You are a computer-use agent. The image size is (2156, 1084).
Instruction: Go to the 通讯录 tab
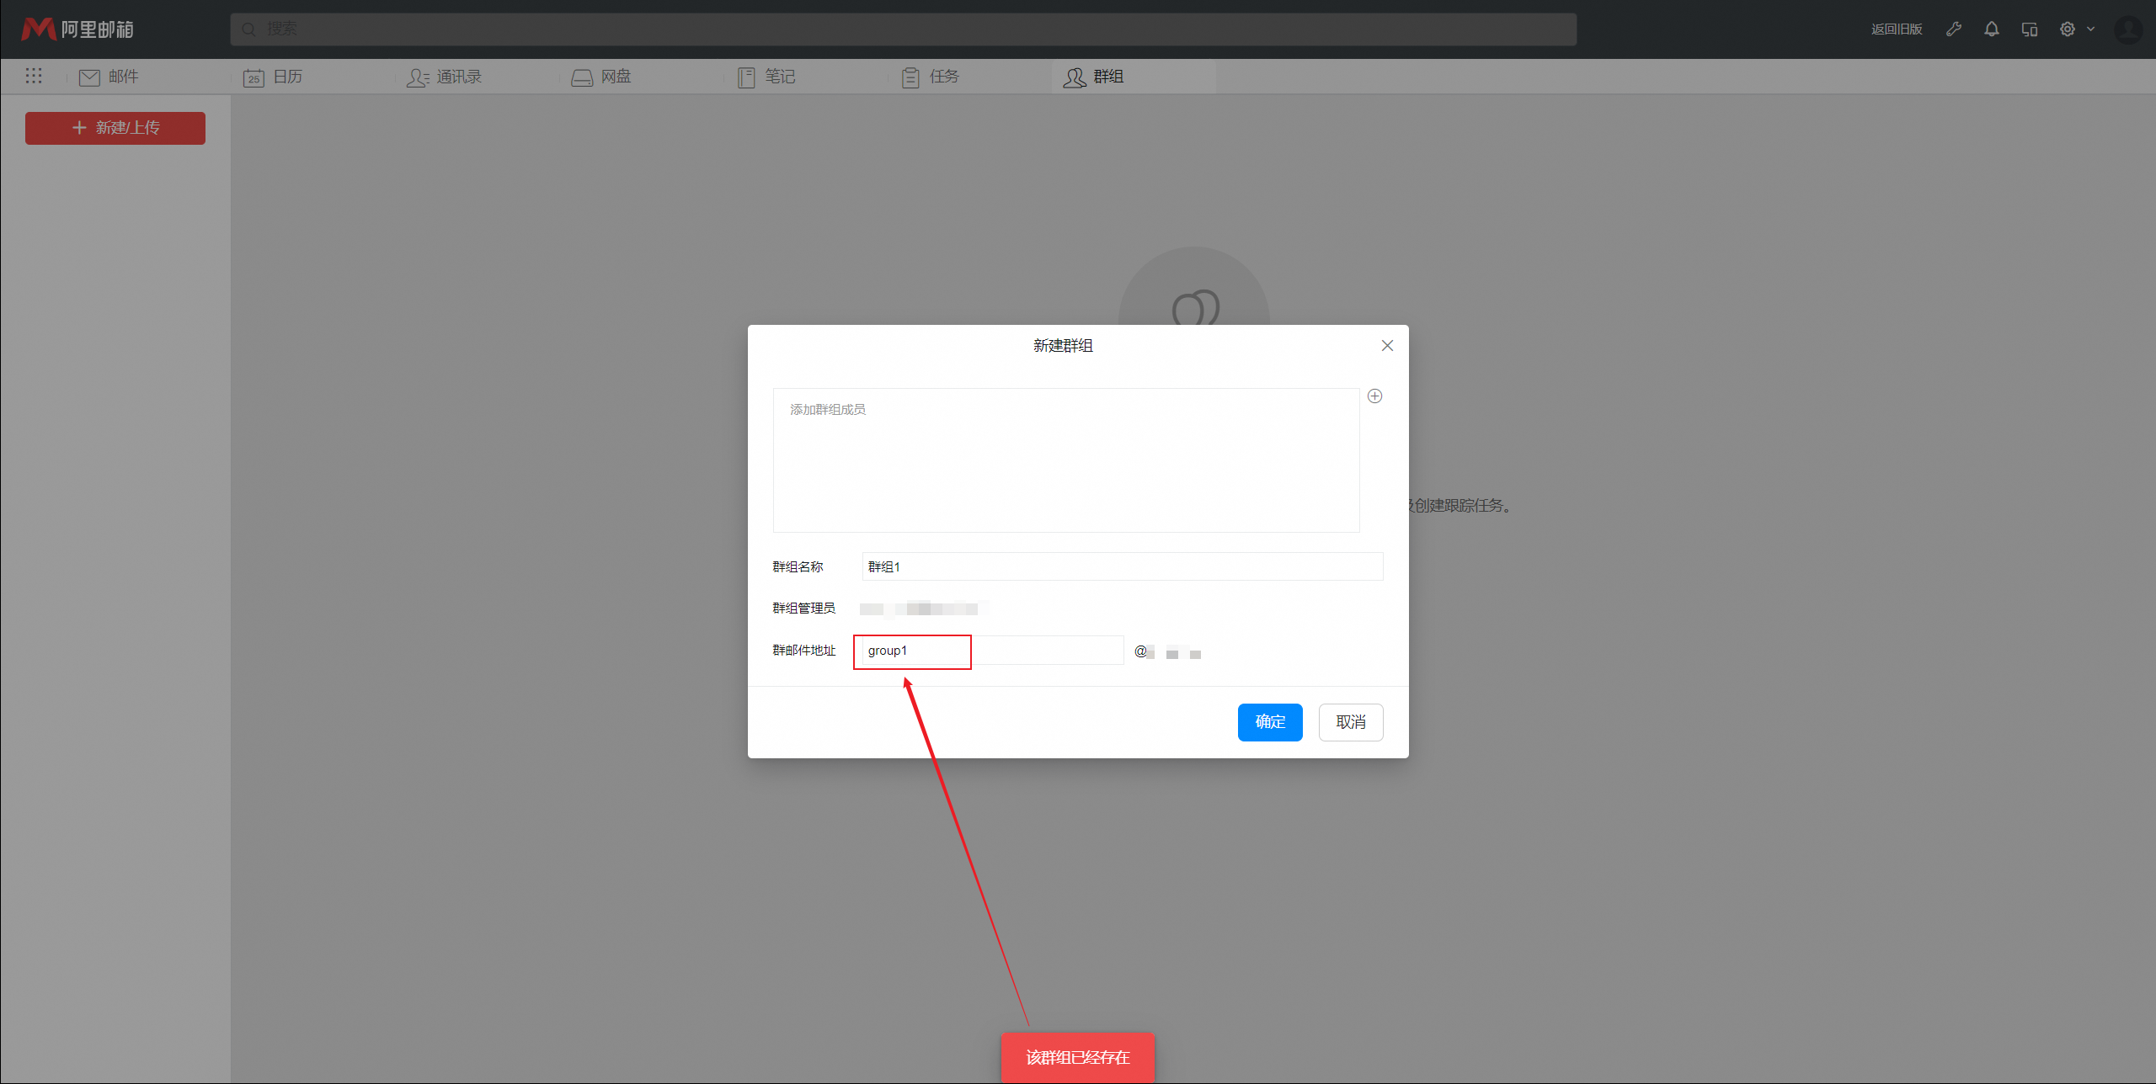445,77
